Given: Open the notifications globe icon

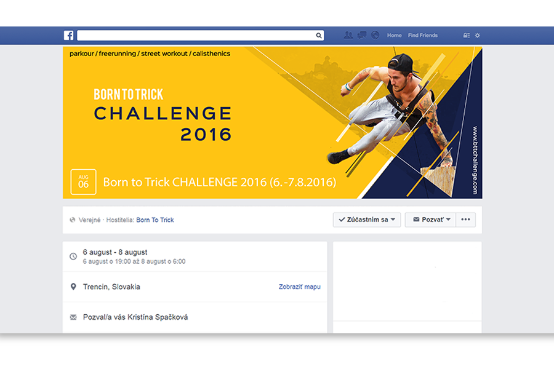Looking at the screenshot, I should coord(375,35).
